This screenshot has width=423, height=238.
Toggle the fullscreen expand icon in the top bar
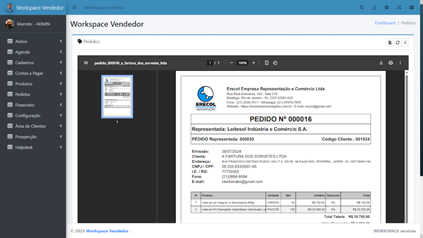coord(399,7)
